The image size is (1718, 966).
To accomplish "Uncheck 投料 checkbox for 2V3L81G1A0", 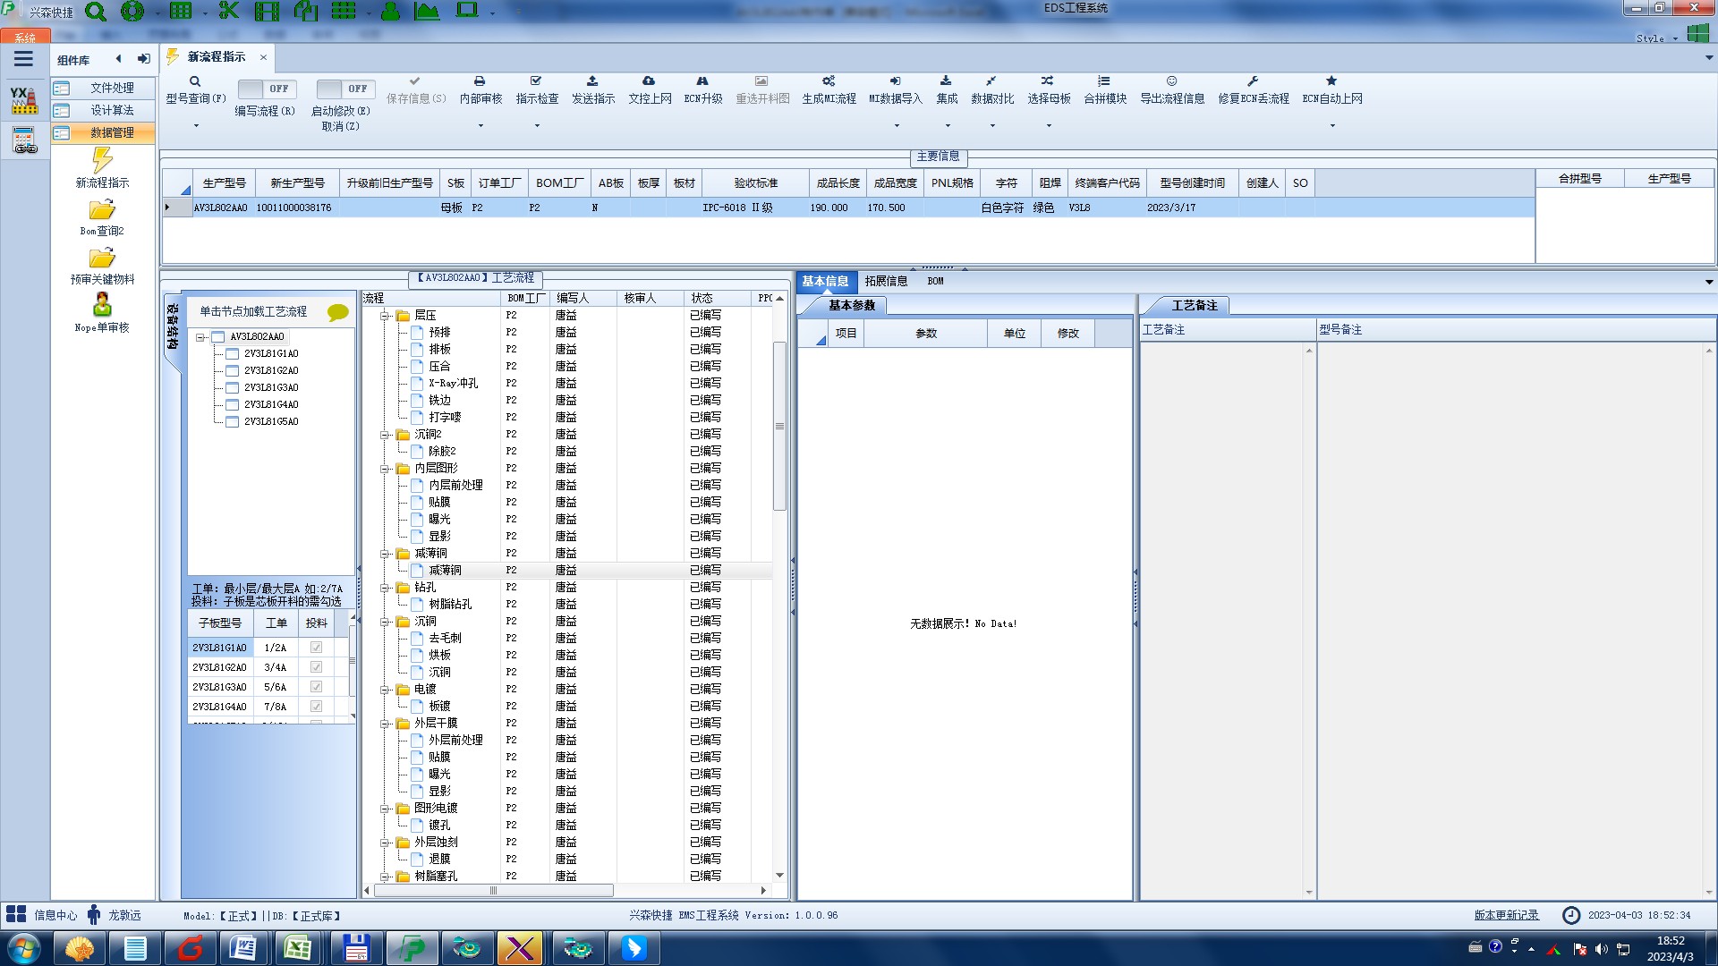I will 316,648.
